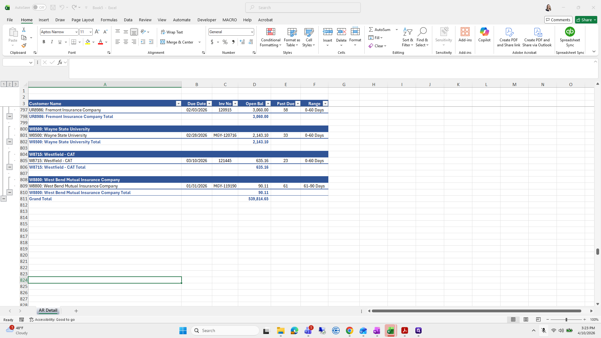Click the Share button

coord(586,20)
